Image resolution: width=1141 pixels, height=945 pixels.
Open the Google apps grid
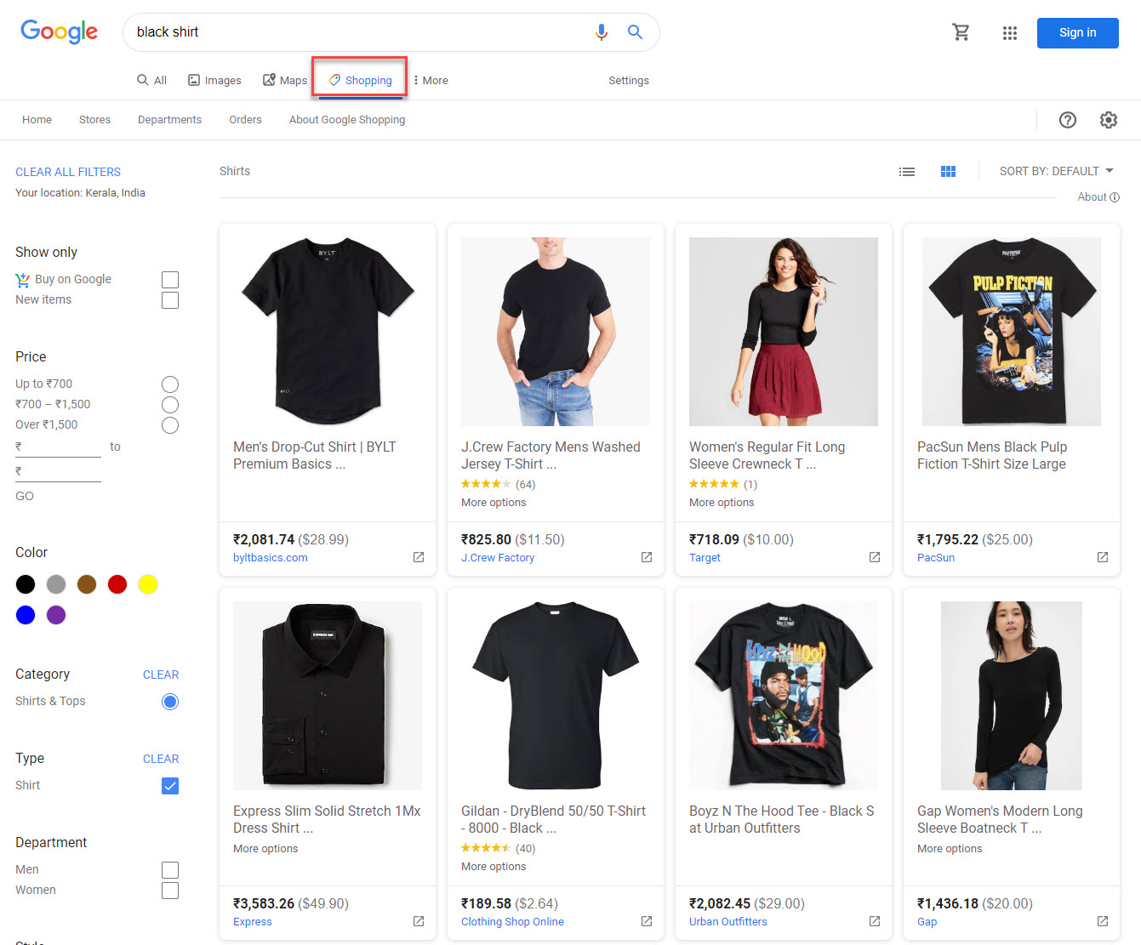(1010, 33)
